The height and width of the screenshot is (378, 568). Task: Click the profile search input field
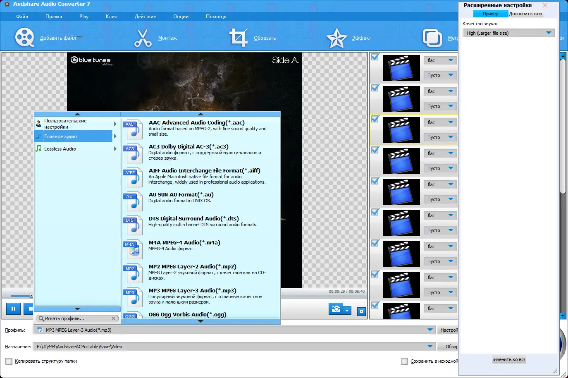76,318
